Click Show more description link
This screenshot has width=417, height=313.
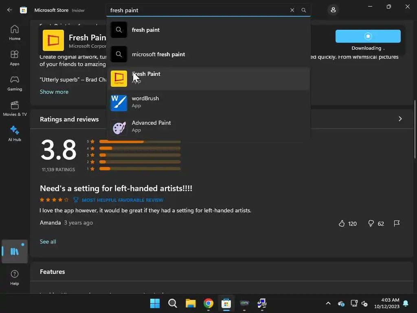[x=54, y=92]
